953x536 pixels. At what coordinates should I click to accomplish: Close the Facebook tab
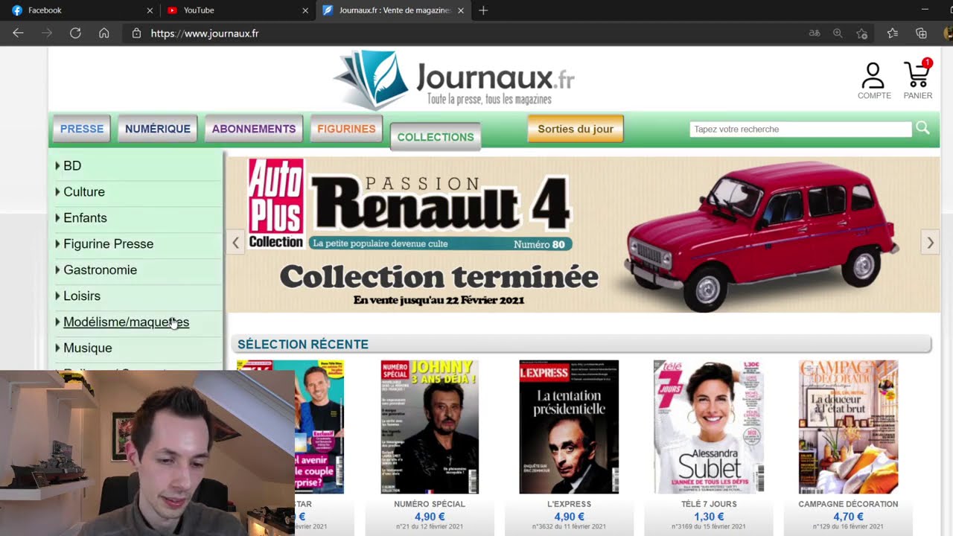150,10
